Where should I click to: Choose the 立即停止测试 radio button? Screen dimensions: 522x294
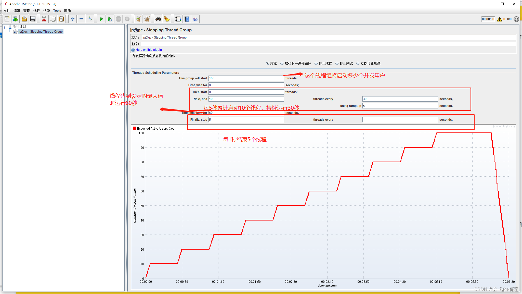[358, 63]
